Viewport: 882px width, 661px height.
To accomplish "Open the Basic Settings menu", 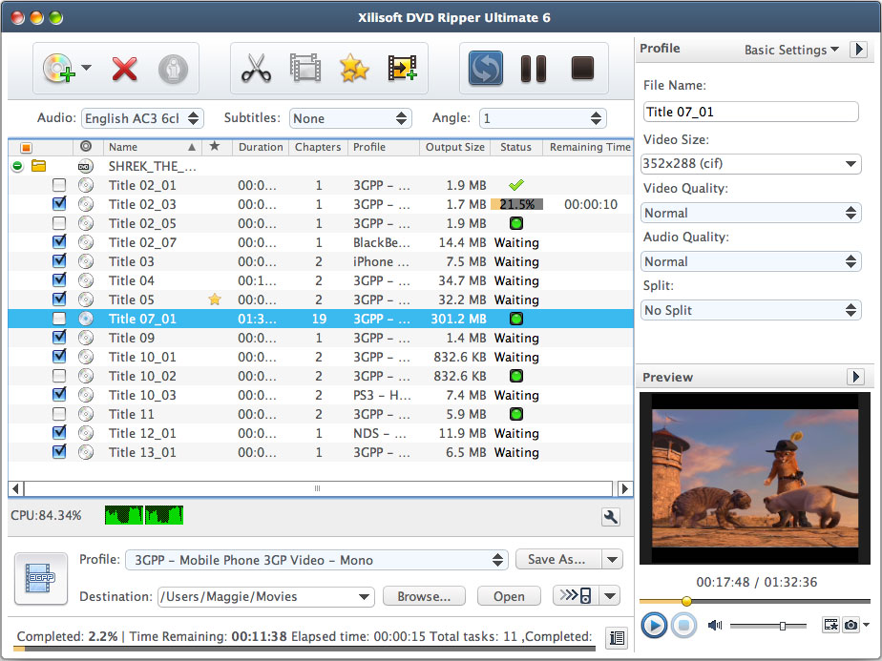I will 791,50.
